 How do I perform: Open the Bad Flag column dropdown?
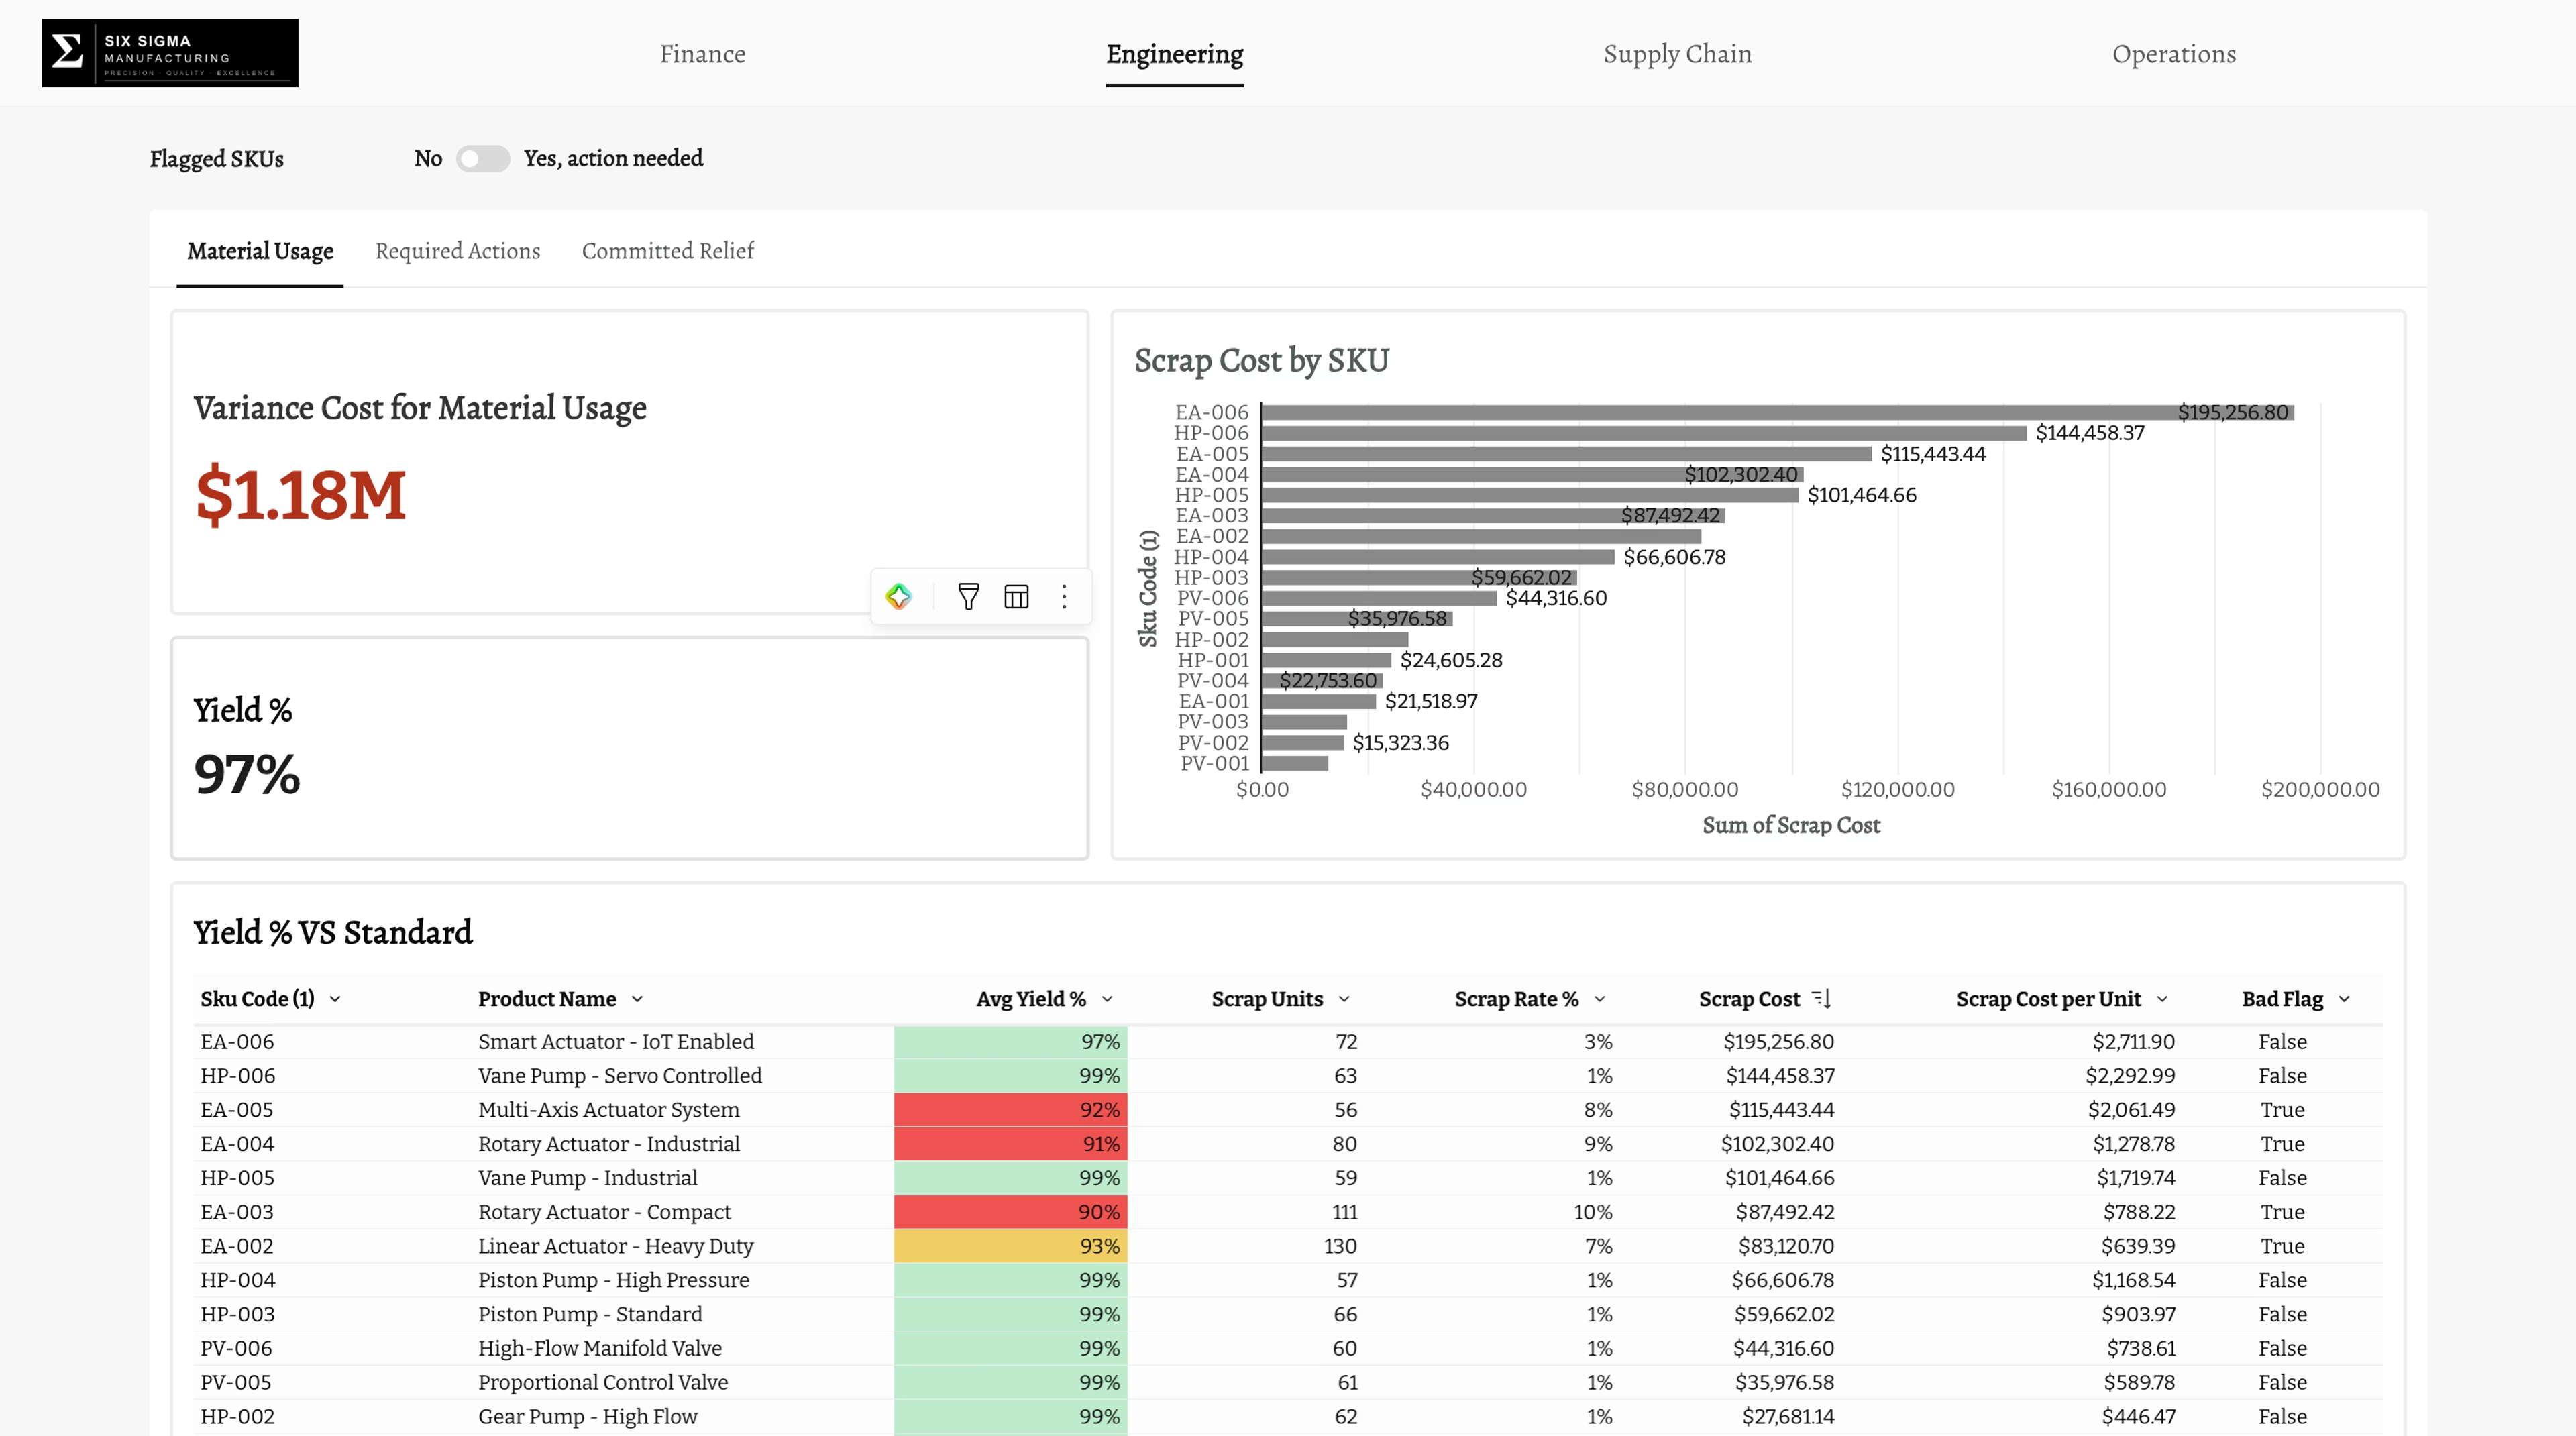click(x=2344, y=999)
